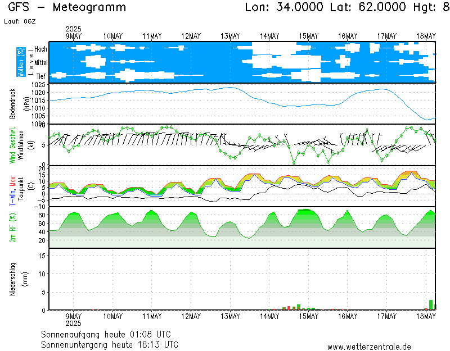Image resolution: width=450 pixels, height=351 pixels.
Task: Click the 'GFS – Meteogramm' title
Action: click(67, 7)
